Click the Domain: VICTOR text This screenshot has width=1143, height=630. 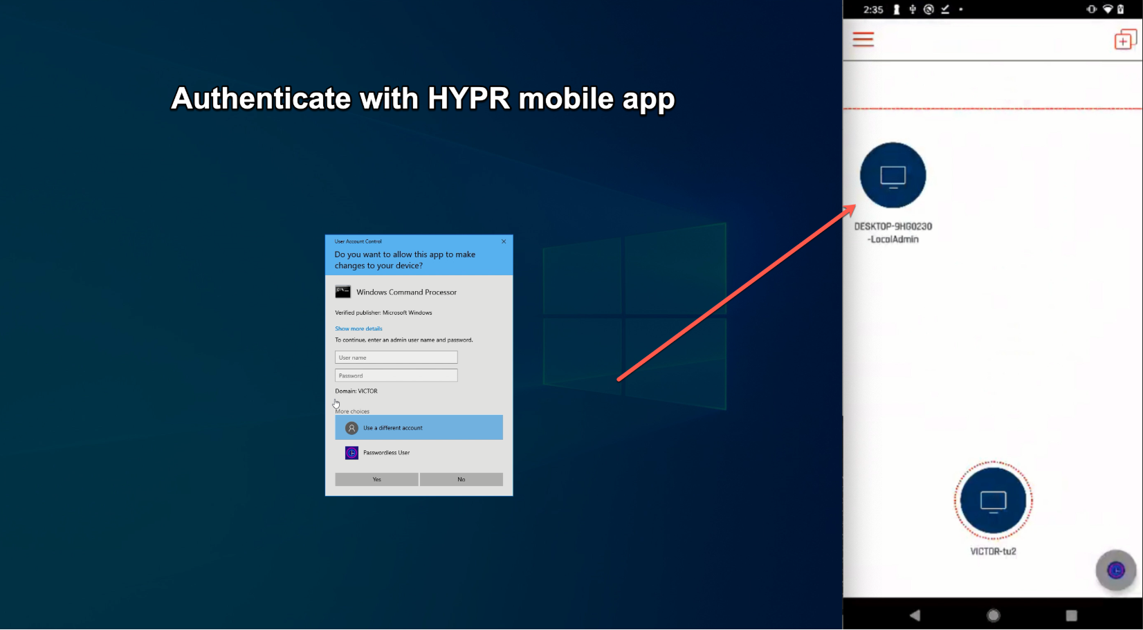point(356,391)
